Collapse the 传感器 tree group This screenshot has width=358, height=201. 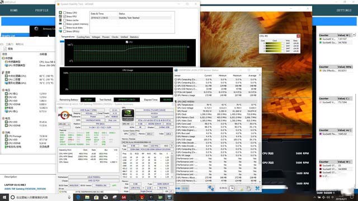pyautogui.click(x=3, y=58)
